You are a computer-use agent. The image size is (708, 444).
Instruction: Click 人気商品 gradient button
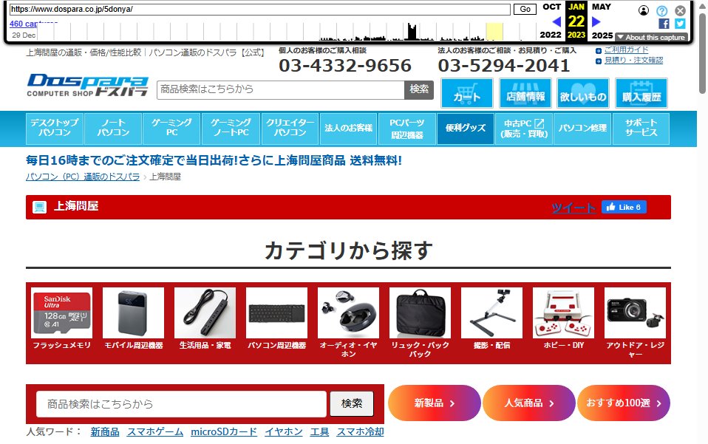coord(528,403)
